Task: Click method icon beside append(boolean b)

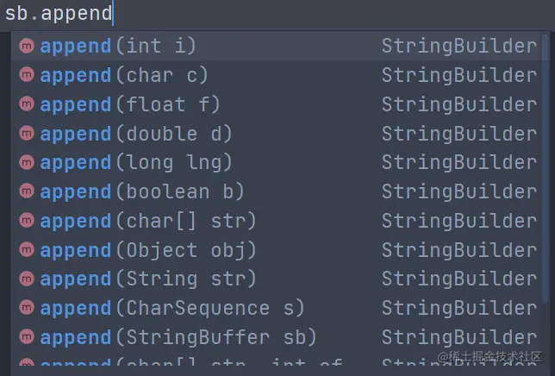Action: [x=27, y=192]
